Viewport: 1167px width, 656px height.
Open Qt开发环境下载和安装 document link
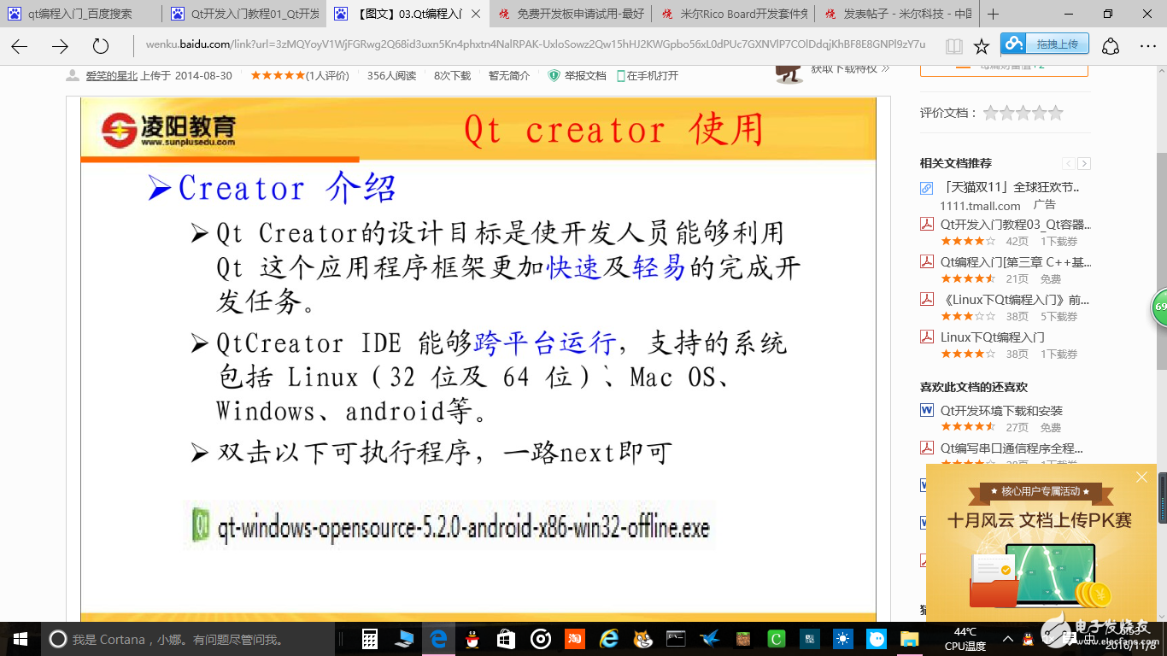pos(1001,411)
